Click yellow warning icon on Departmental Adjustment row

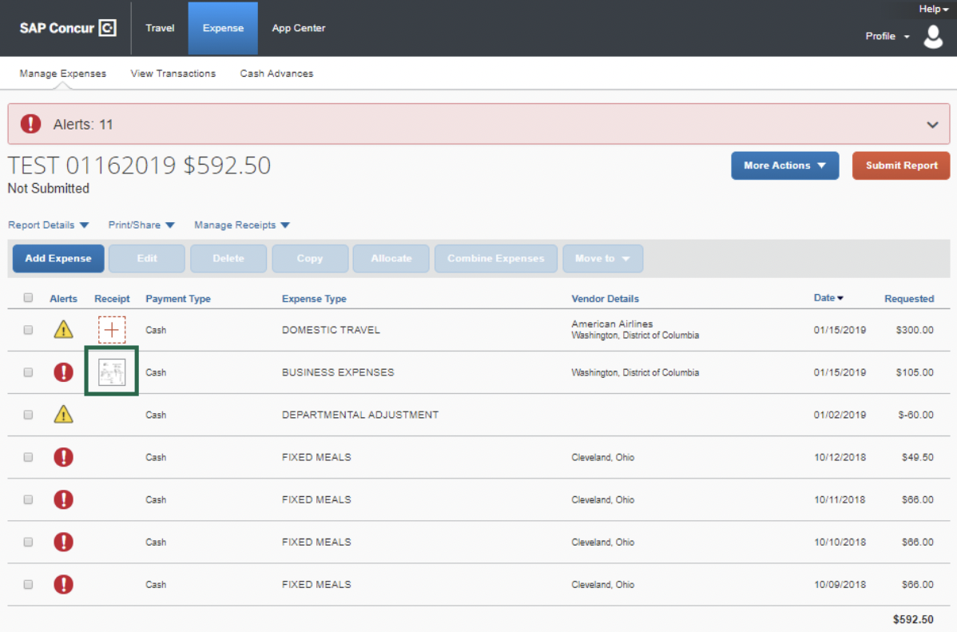pyautogui.click(x=63, y=415)
